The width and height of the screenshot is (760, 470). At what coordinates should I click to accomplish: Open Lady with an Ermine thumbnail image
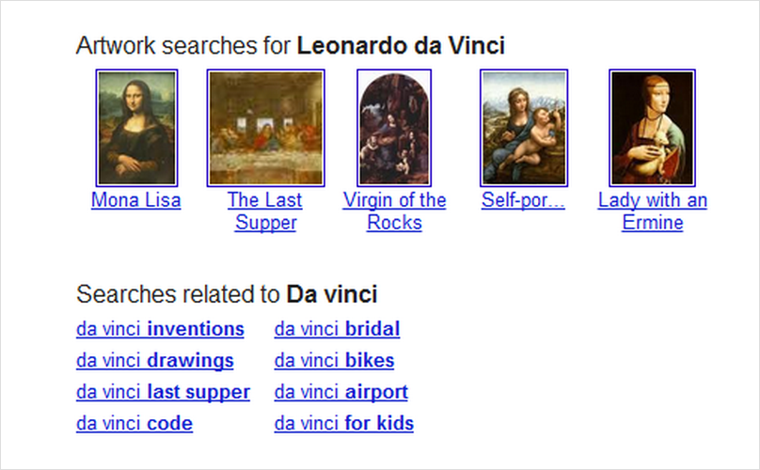pos(652,128)
